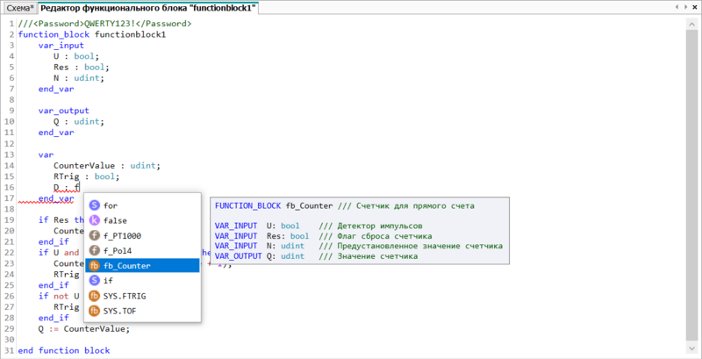Image resolution: width=702 pixels, height=359 pixels.
Task: Click the 'false' keyword icon in suggestions
Action: tap(94, 220)
